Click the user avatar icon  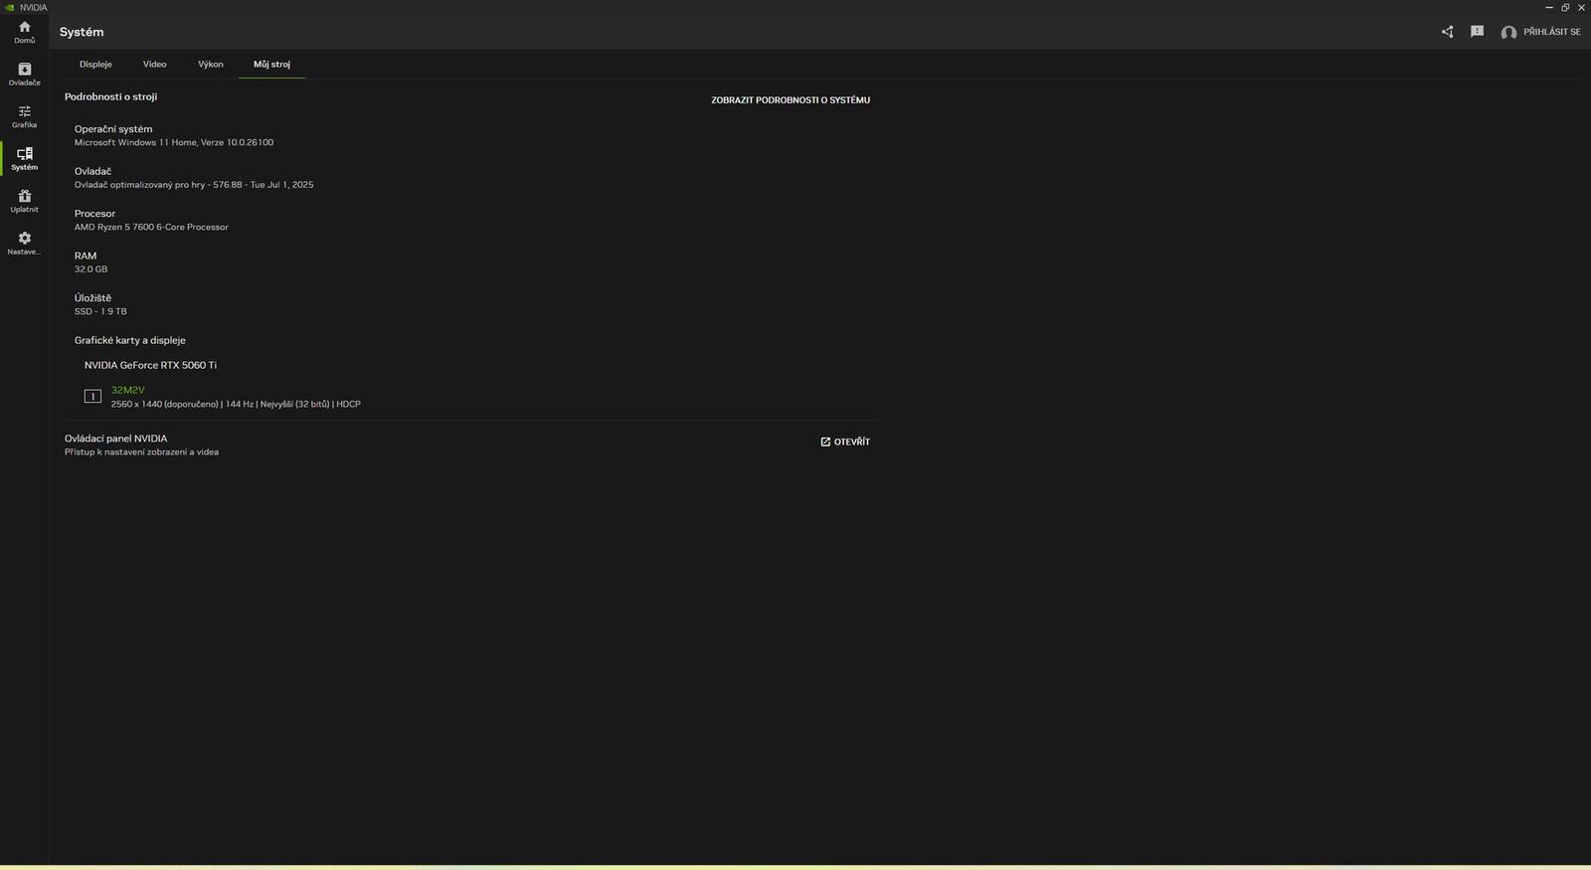1508,32
